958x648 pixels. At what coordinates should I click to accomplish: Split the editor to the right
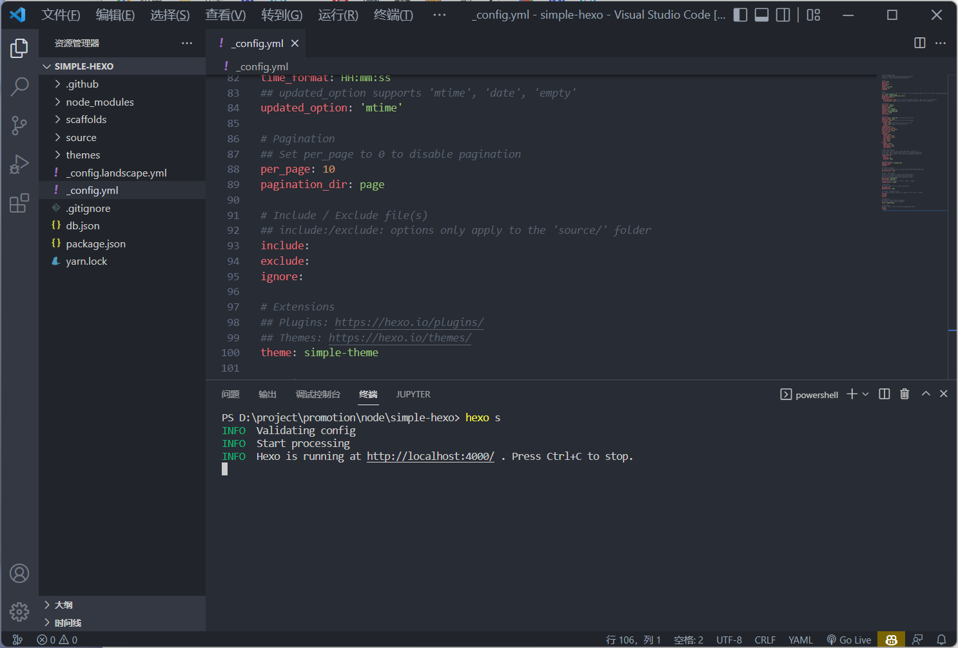point(920,43)
